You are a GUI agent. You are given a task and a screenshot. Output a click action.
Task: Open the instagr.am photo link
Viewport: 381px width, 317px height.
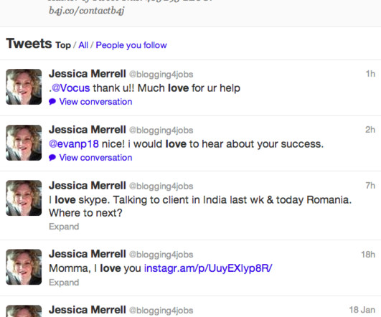click(x=208, y=268)
